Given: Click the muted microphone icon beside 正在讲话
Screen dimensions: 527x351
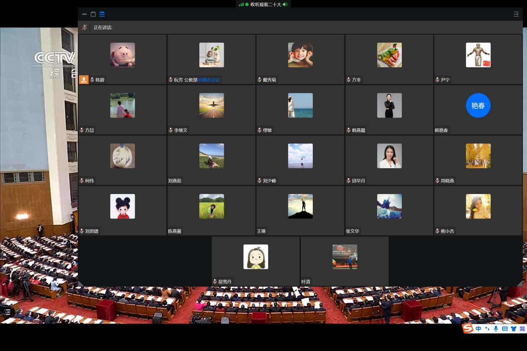Looking at the screenshot, I should [x=84, y=27].
